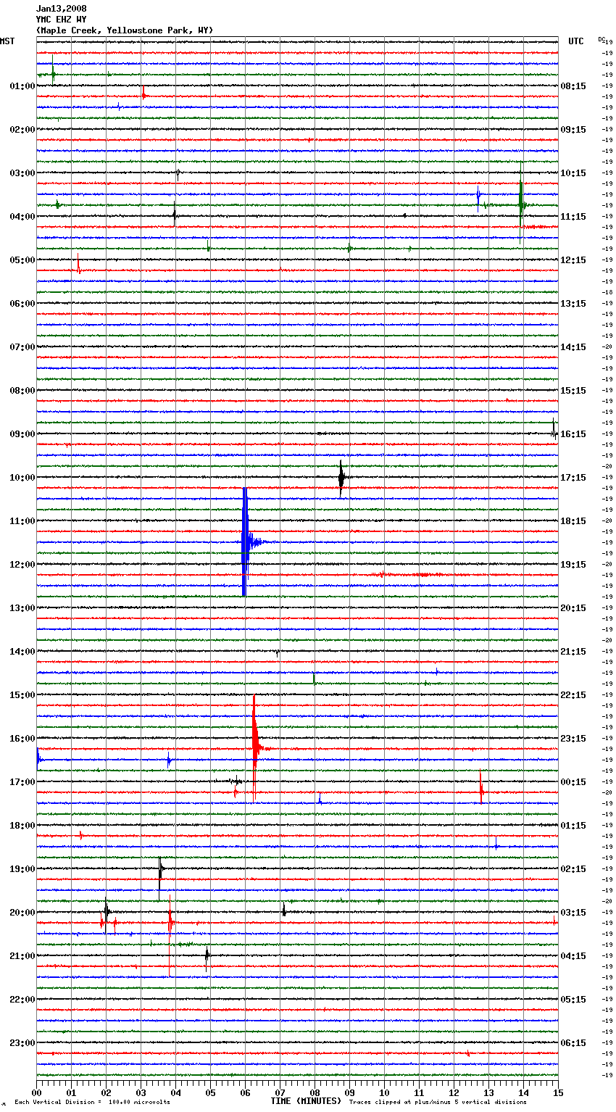The image size is (616, 1112).
Task: Select the station code YMC EHZ WY
Action: coord(61,20)
